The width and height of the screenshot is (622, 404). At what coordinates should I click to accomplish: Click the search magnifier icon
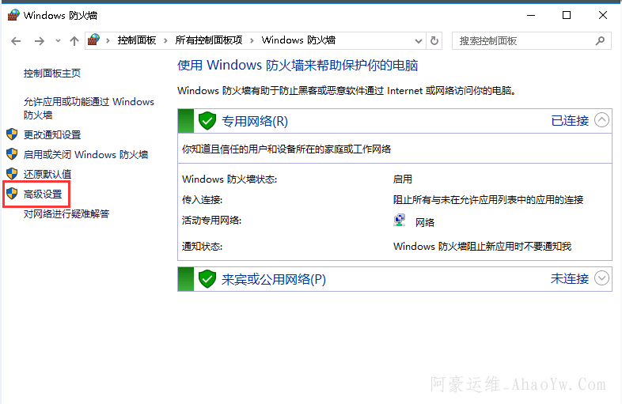point(600,41)
